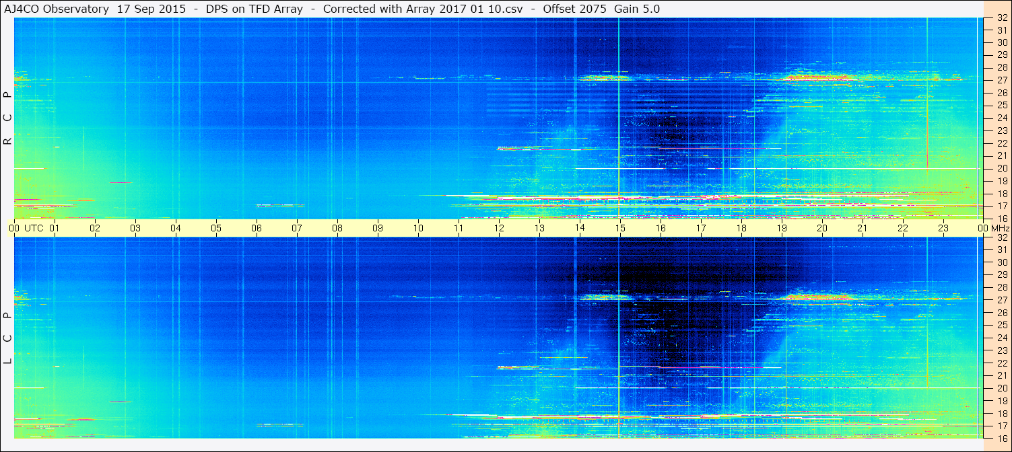The width and height of the screenshot is (1012, 452).
Task: Click the 'L C P' polarization label
Action: pos(7,338)
